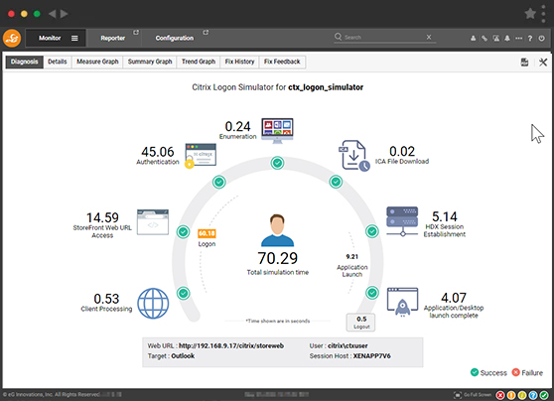Click the Web URL storeweb address

point(231,345)
